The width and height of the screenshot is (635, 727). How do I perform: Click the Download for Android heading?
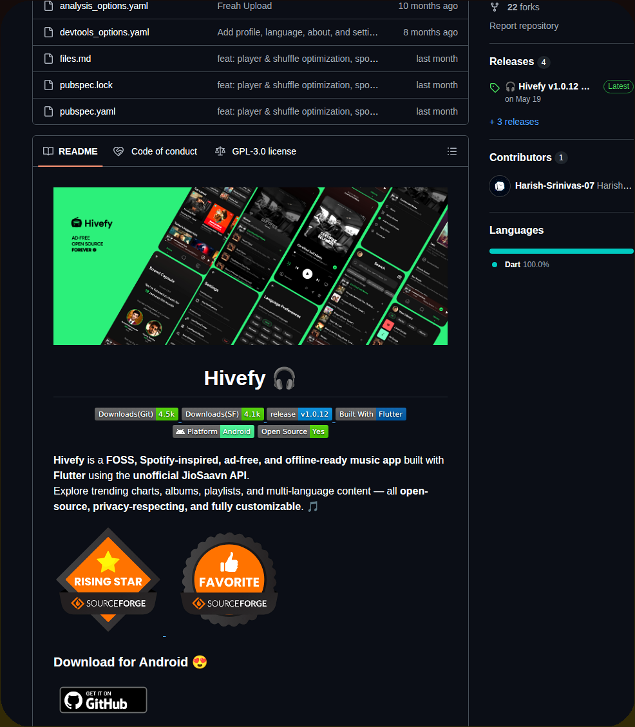tap(130, 661)
